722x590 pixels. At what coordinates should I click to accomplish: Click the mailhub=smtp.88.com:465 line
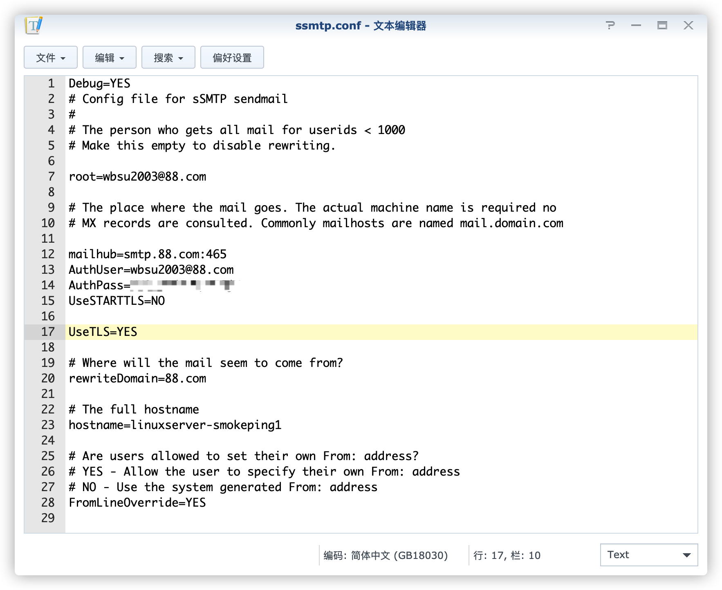[147, 254]
